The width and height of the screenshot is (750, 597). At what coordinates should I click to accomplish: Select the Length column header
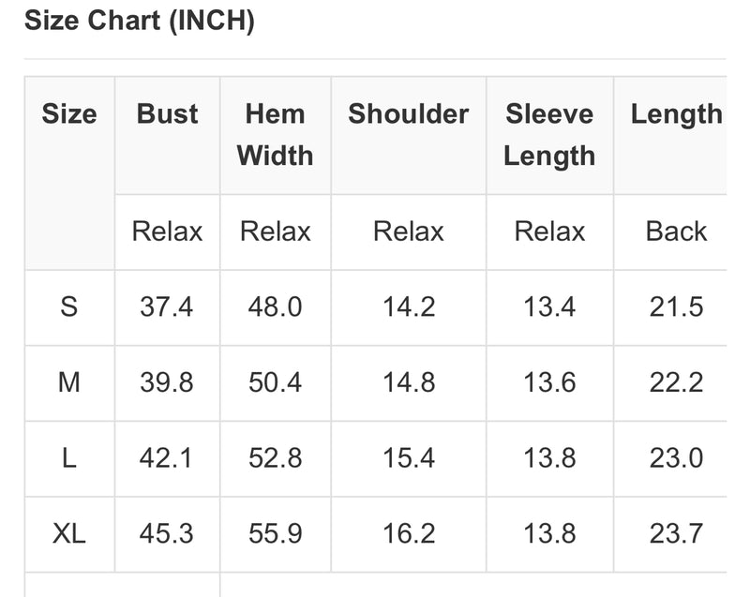[x=676, y=114]
